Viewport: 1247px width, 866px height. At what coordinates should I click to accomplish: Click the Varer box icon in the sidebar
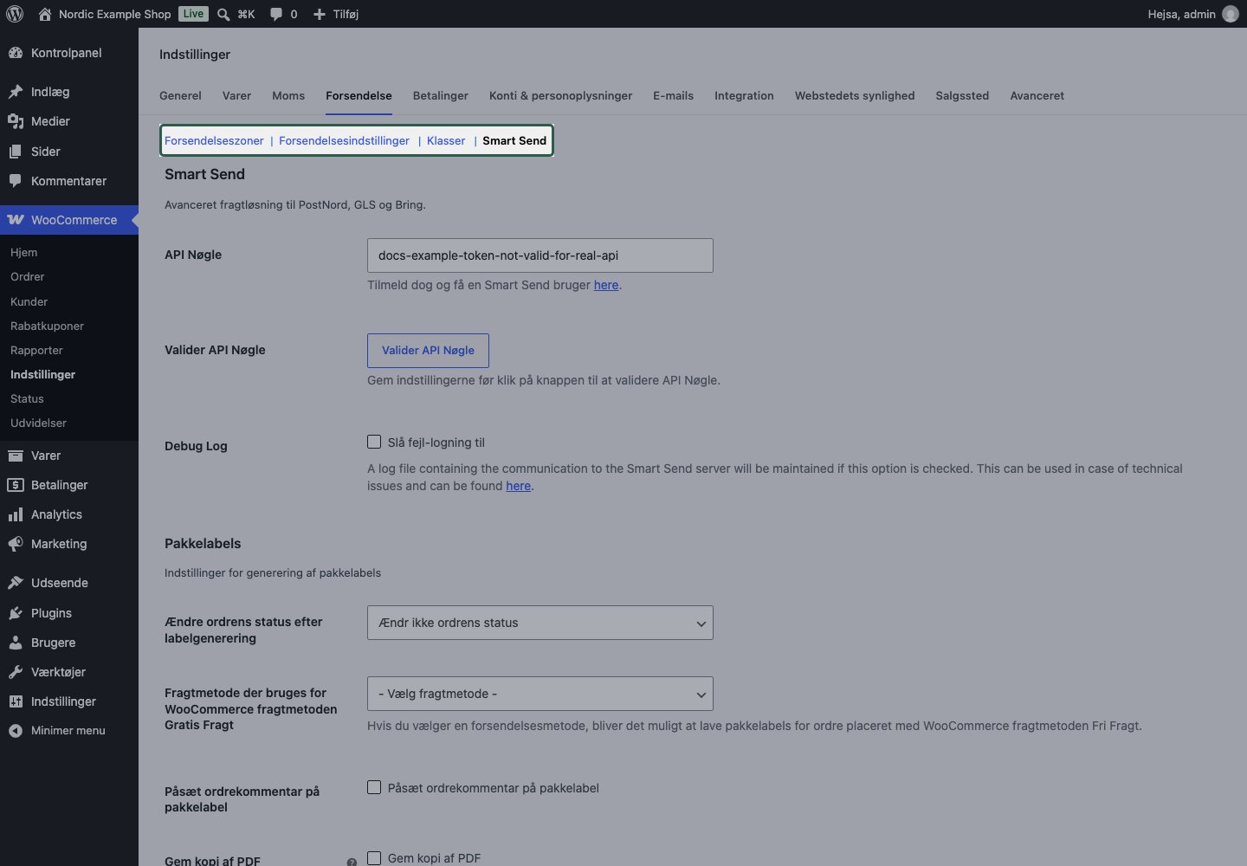16,456
